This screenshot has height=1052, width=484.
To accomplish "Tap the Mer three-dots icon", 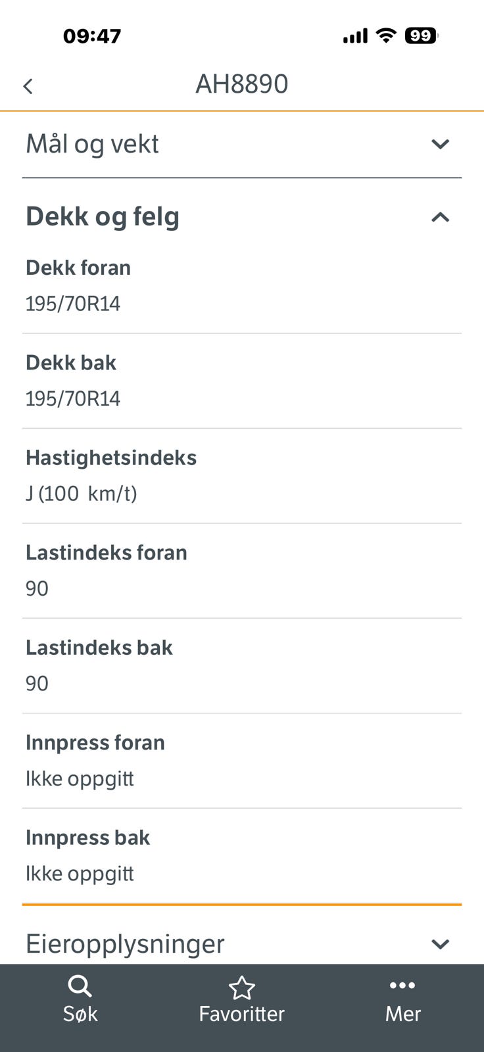I will click(x=402, y=985).
